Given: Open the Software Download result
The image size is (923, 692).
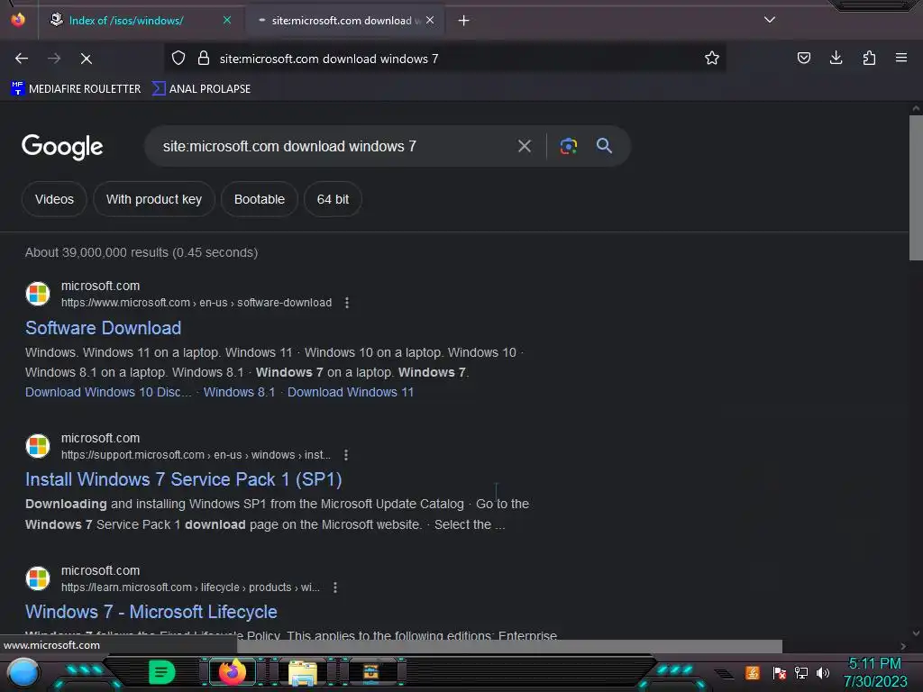Looking at the screenshot, I should click(103, 328).
